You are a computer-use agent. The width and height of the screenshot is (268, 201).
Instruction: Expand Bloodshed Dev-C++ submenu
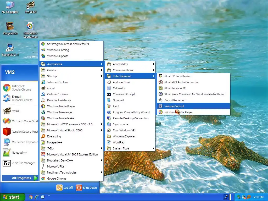coord(71,160)
